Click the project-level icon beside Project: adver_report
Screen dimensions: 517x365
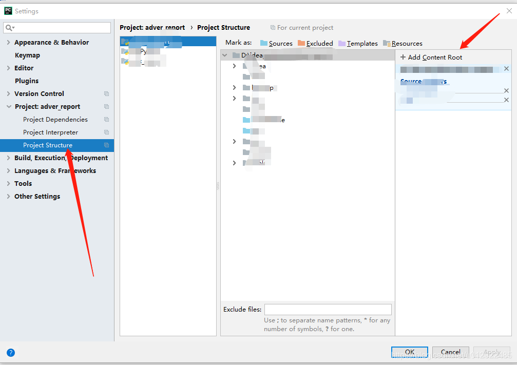coord(106,106)
